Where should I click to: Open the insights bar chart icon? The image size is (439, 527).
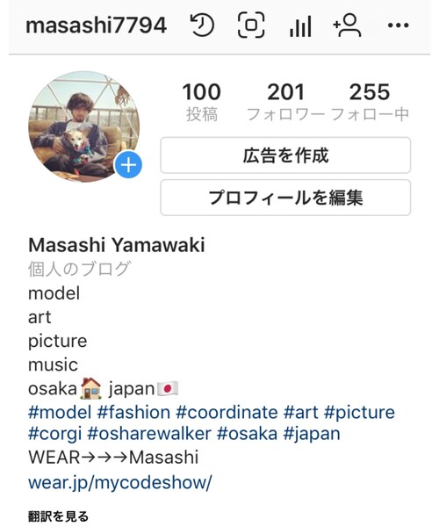300,26
